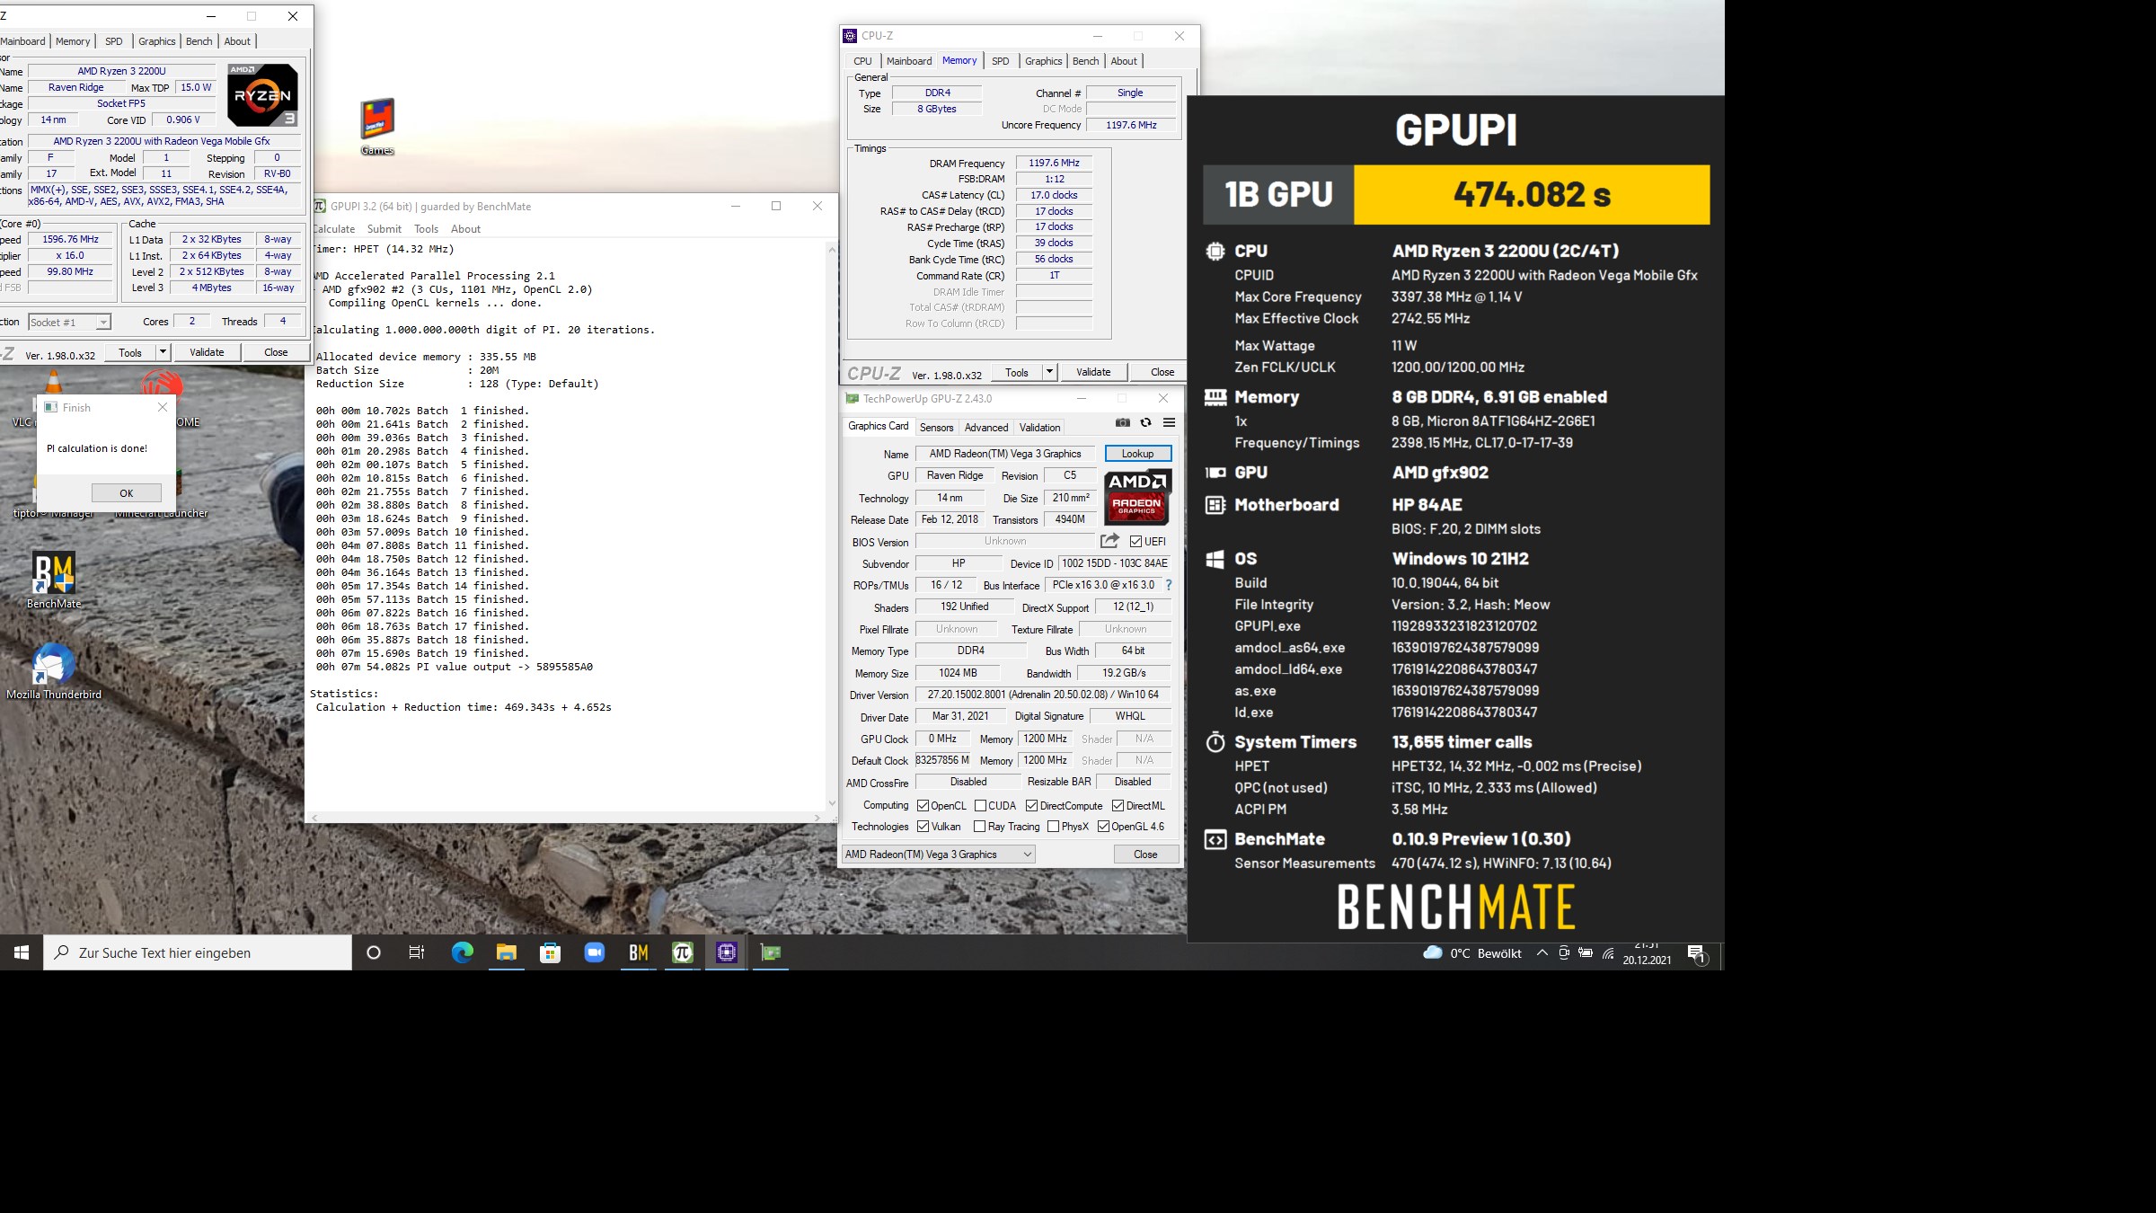This screenshot has height=1213, width=2156.
Task: Switch to BenchMate on the taskbar
Action: (638, 952)
